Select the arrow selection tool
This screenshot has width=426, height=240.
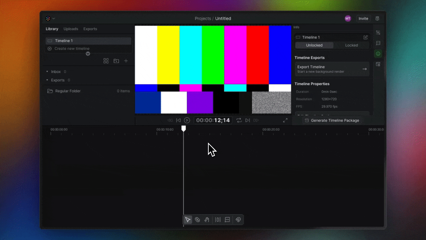(x=188, y=220)
